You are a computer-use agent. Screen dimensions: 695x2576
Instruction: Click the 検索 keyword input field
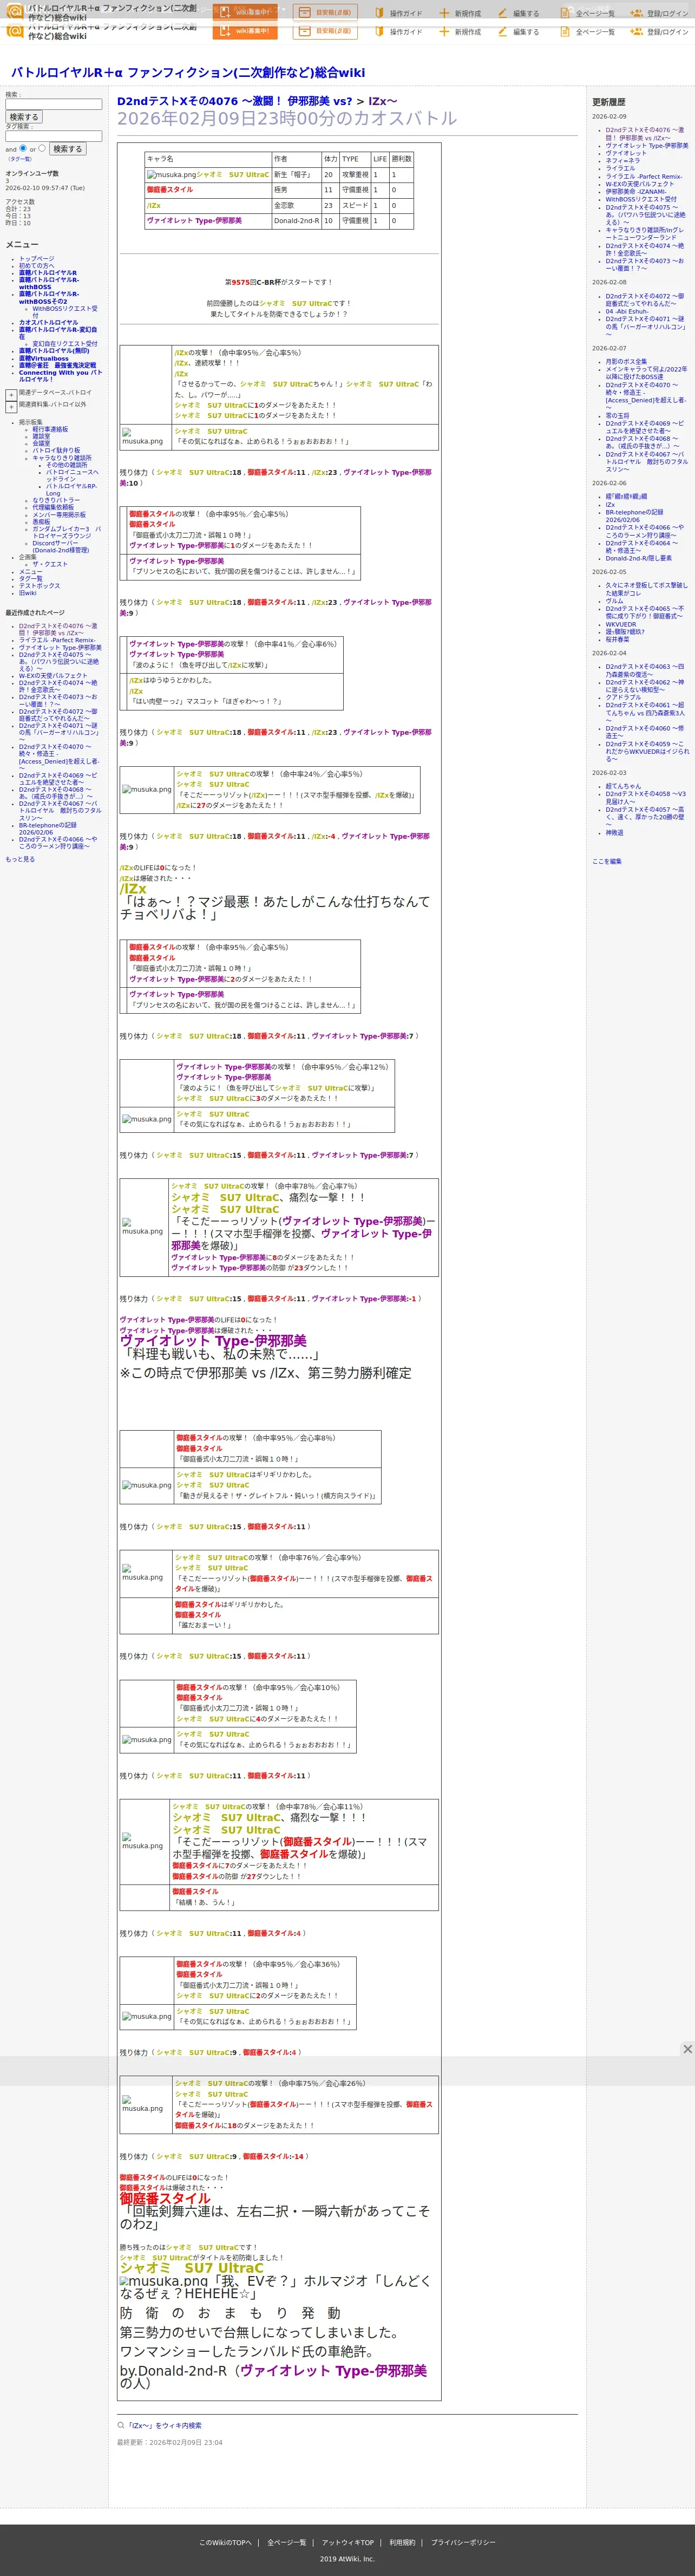pos(54,104)
